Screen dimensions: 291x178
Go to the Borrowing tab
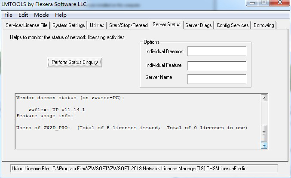(x=263, y=25)
